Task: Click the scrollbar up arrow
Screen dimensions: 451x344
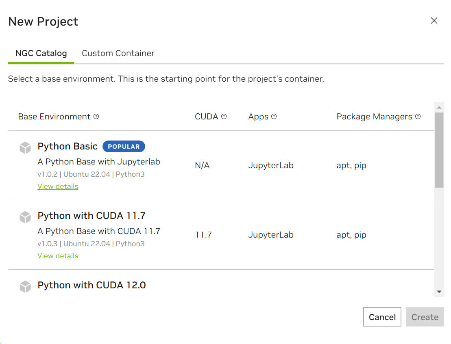Action: [x=439, y=108]
